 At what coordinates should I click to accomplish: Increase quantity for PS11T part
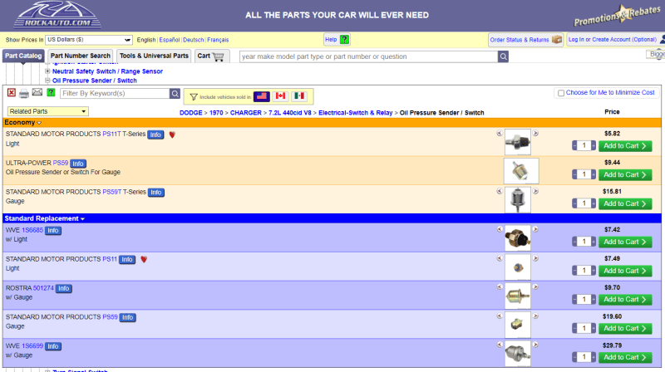[x=594, y=146]
